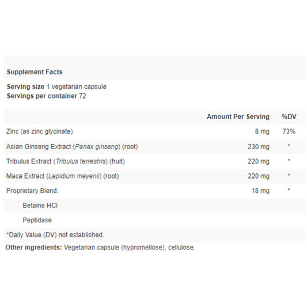Select the Tribulus Extract row label
This screenshot has height=307, width=307.
(x=66, y=161)
